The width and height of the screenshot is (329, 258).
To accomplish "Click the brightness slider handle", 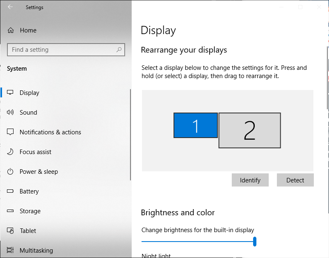I will click(x=255, y=242).
